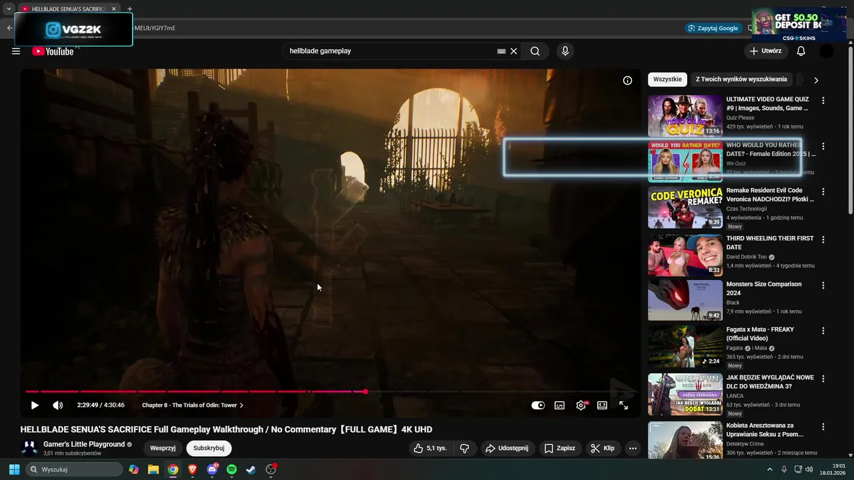This screenshot has height=480, width=854.
Task: Toggle the autoplay switch in player controls
Action: click(x=538, y=405)
